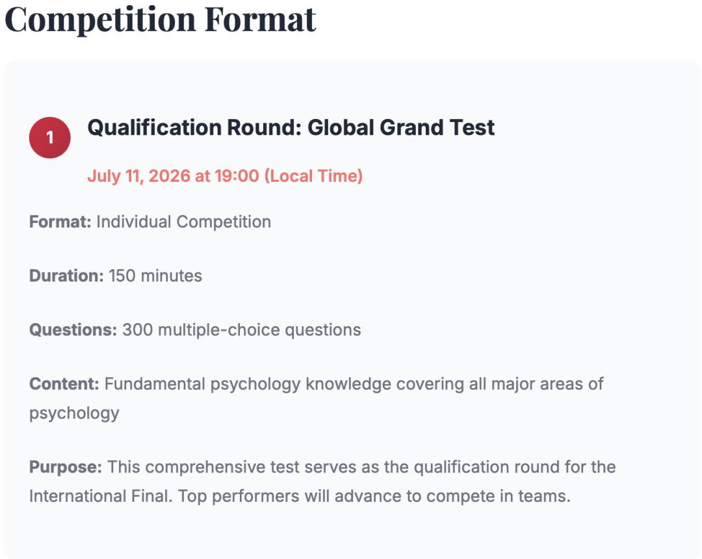The height and width of the screenshot is (559, 702).
Task: Click the (Local Time) text in red
Action: tap(313, 176)
